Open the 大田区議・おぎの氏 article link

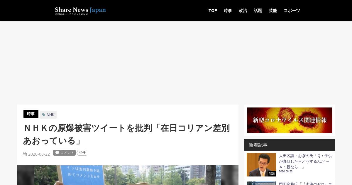(305, 161)
